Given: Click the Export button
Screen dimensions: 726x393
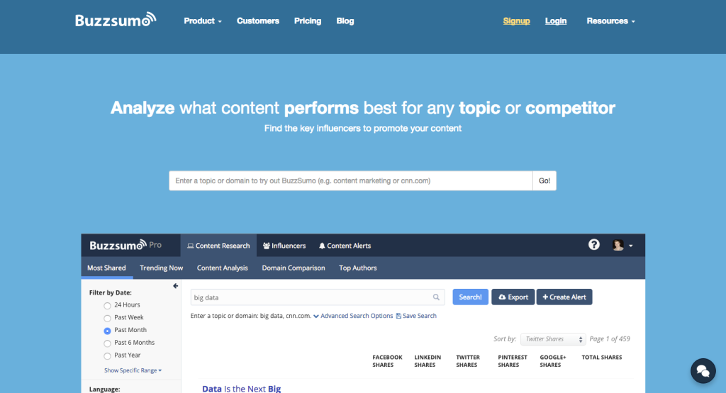Looking at the screenshot, I should (513, 297).
